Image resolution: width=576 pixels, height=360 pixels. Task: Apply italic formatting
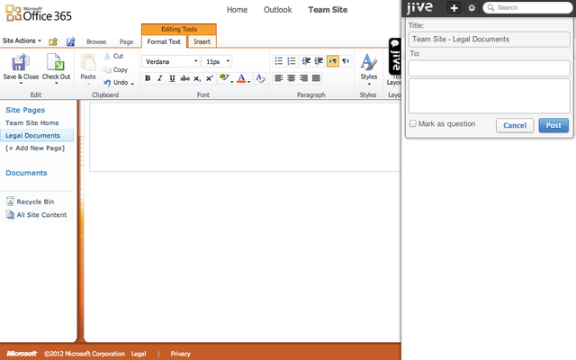pos(159,78)
